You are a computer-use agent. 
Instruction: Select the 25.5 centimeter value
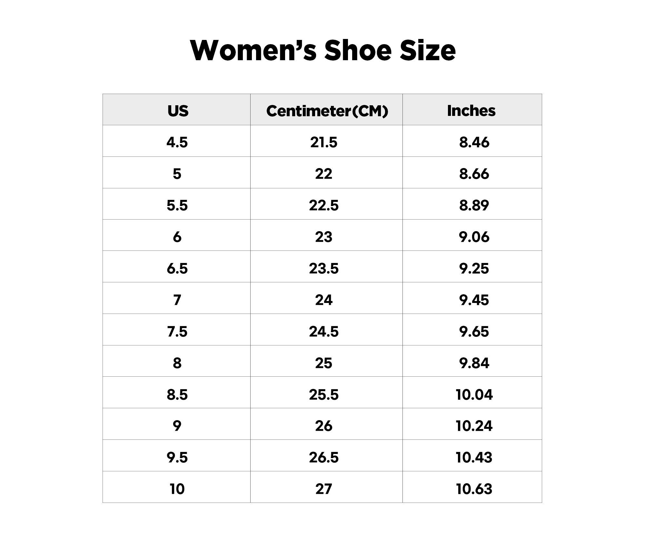point(324,394)
